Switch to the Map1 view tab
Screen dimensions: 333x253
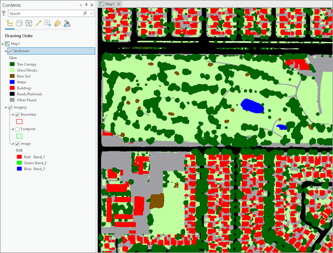109,4
